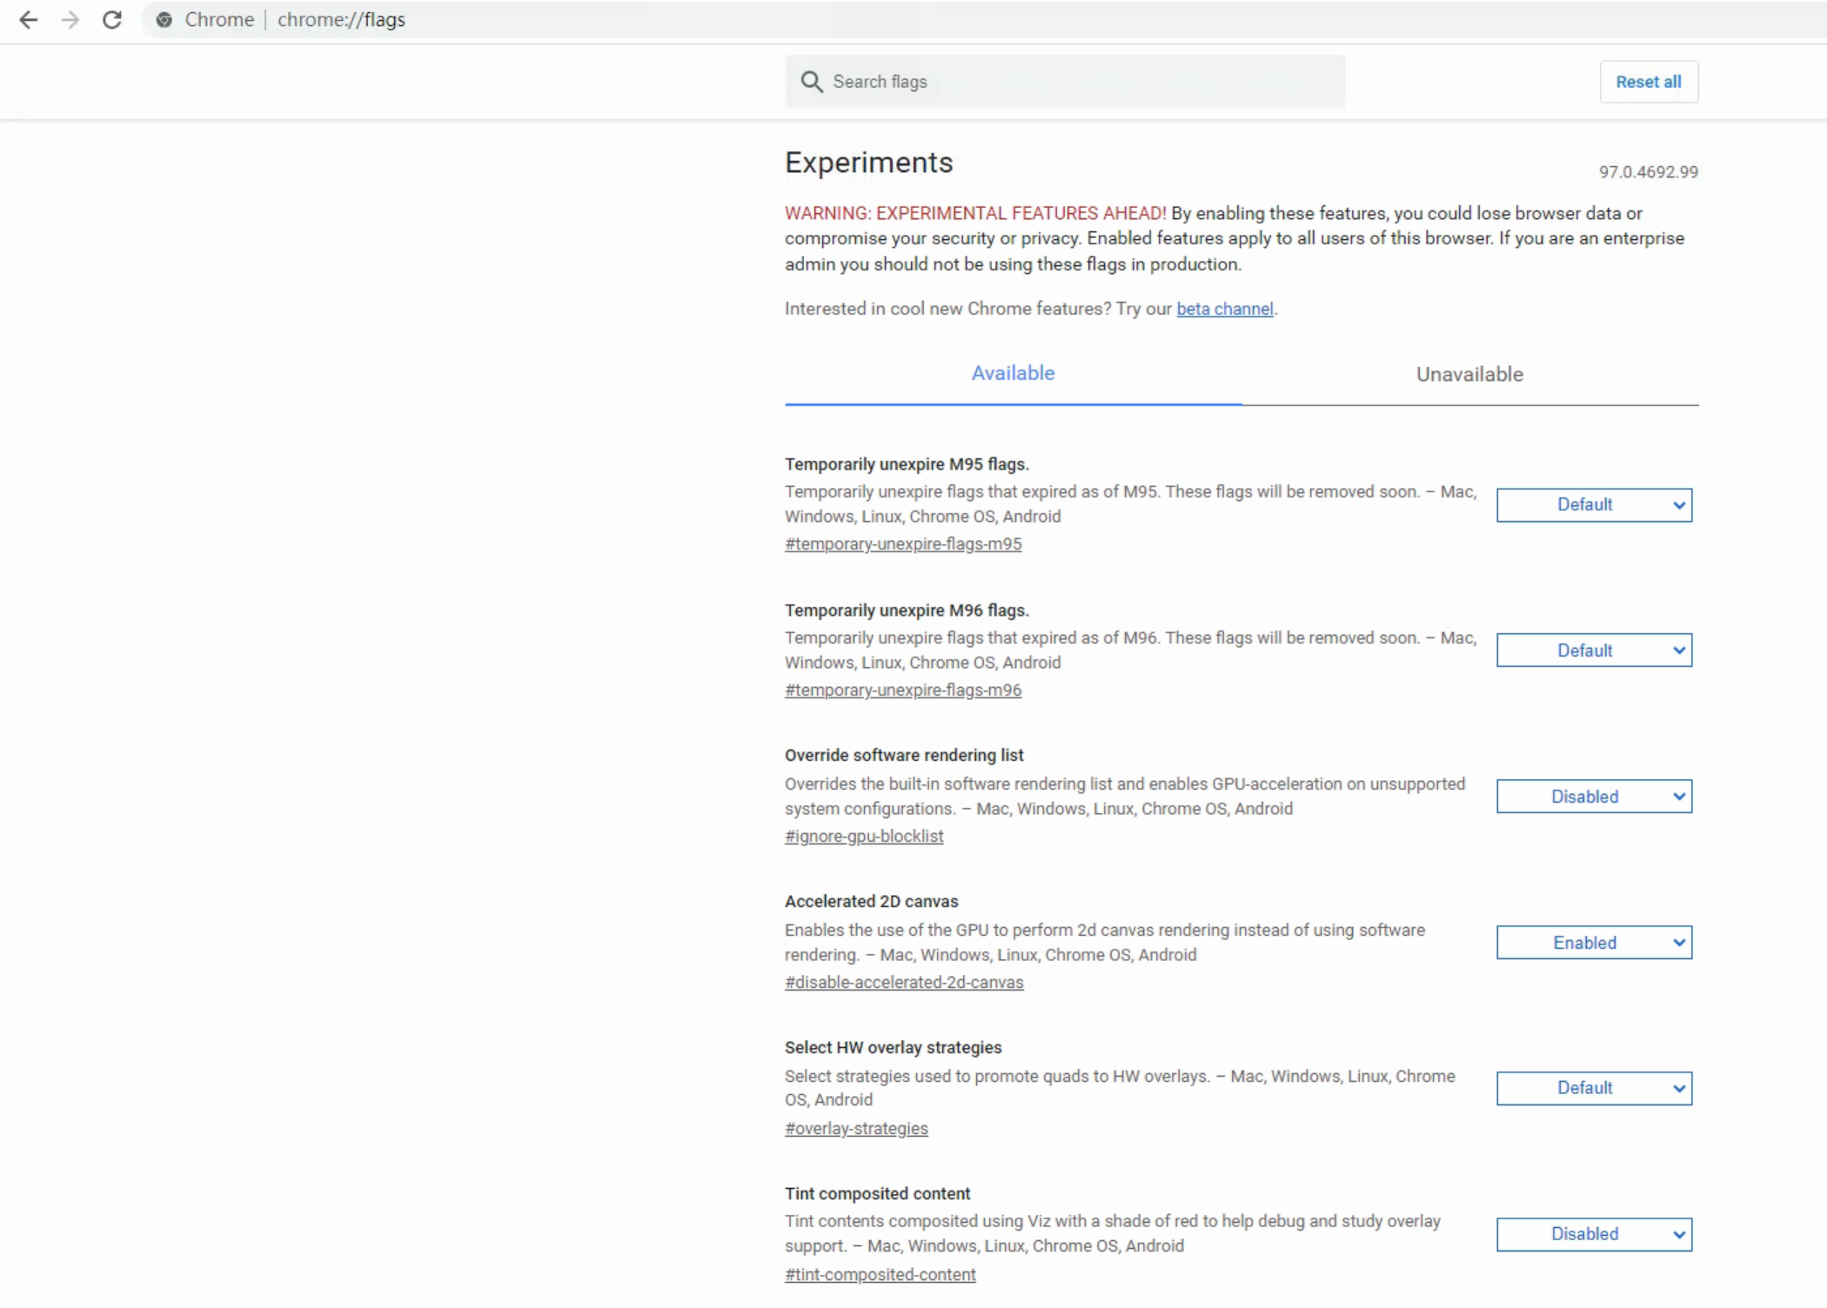The height and width of the screenshot is (1308, 1827).
Task: Click the Chrome site info icon
Action: point(164,20)
